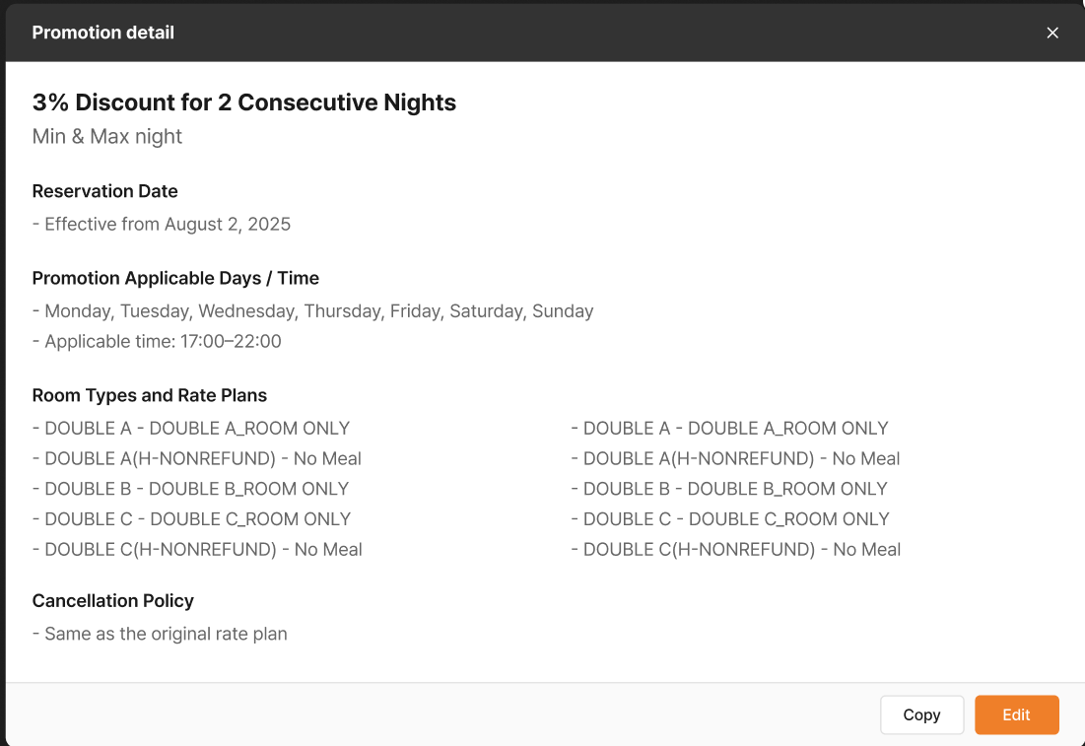Select the Same as the original rate plan text
The height and width of the screenshot is (746, 1085).
pyautogui.click(x=160, y=634)
